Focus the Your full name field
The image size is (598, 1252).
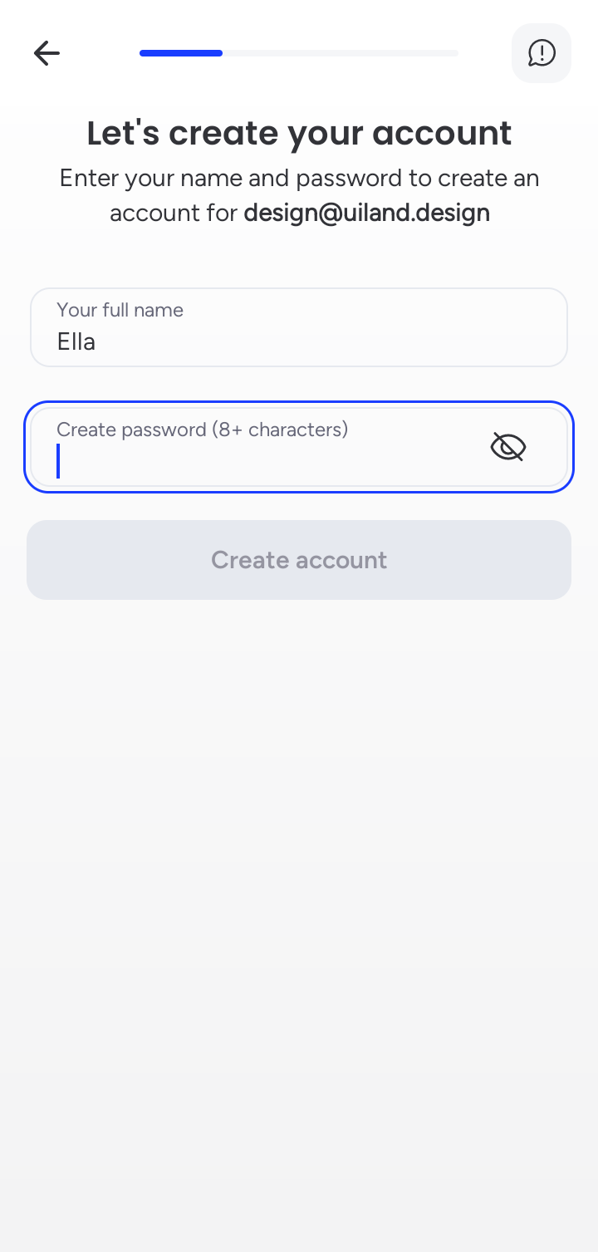(x=299, y=327)
